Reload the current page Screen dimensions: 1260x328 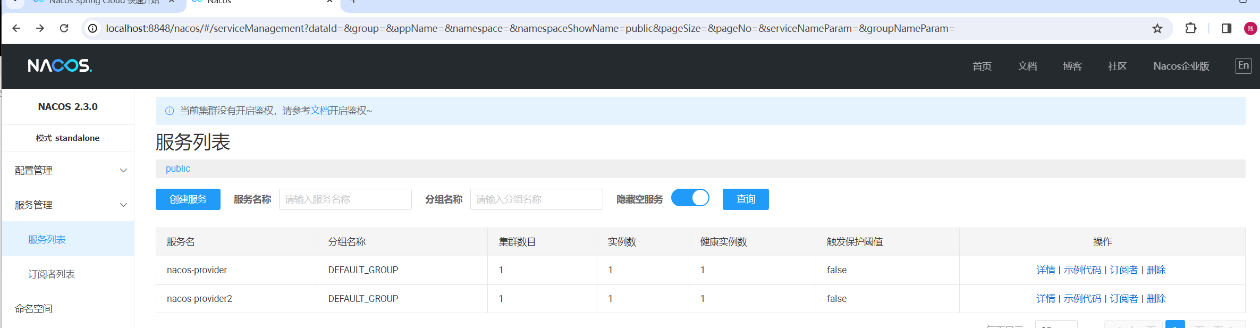(64, 28)
